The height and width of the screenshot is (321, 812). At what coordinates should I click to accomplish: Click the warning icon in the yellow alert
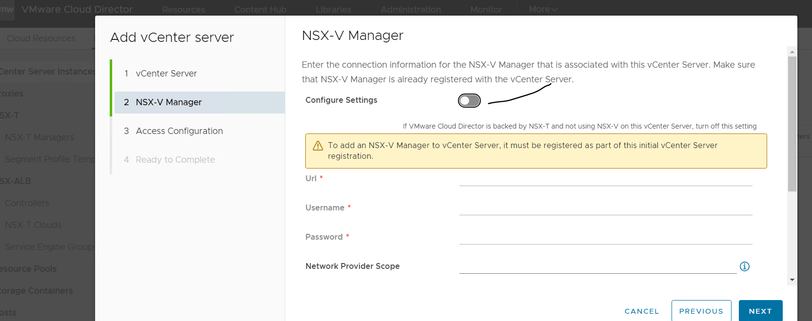coord(318,146)
